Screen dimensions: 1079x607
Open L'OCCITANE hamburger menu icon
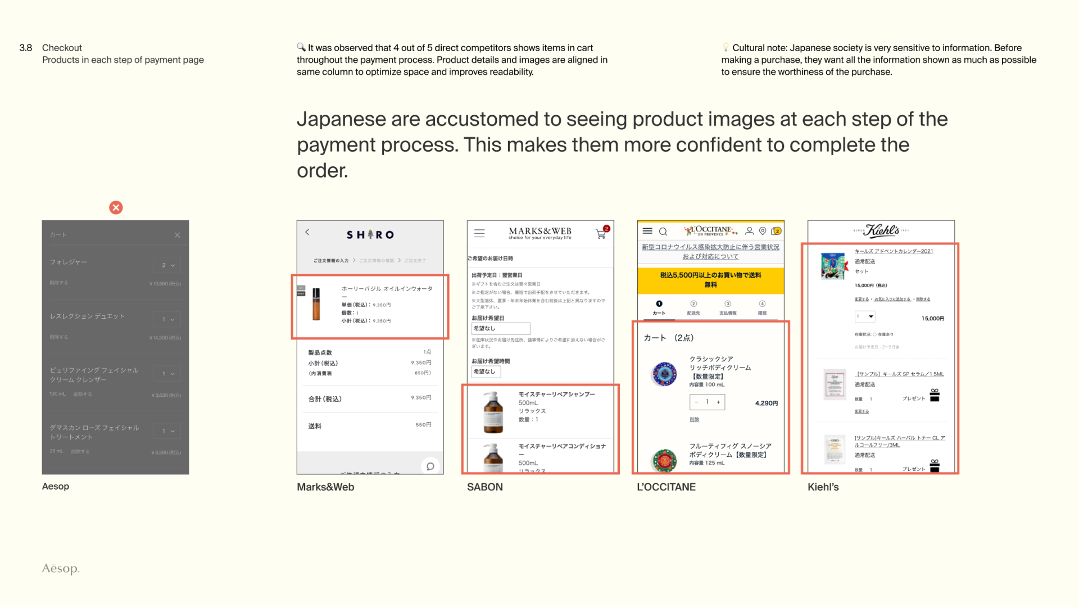(647, 231)
